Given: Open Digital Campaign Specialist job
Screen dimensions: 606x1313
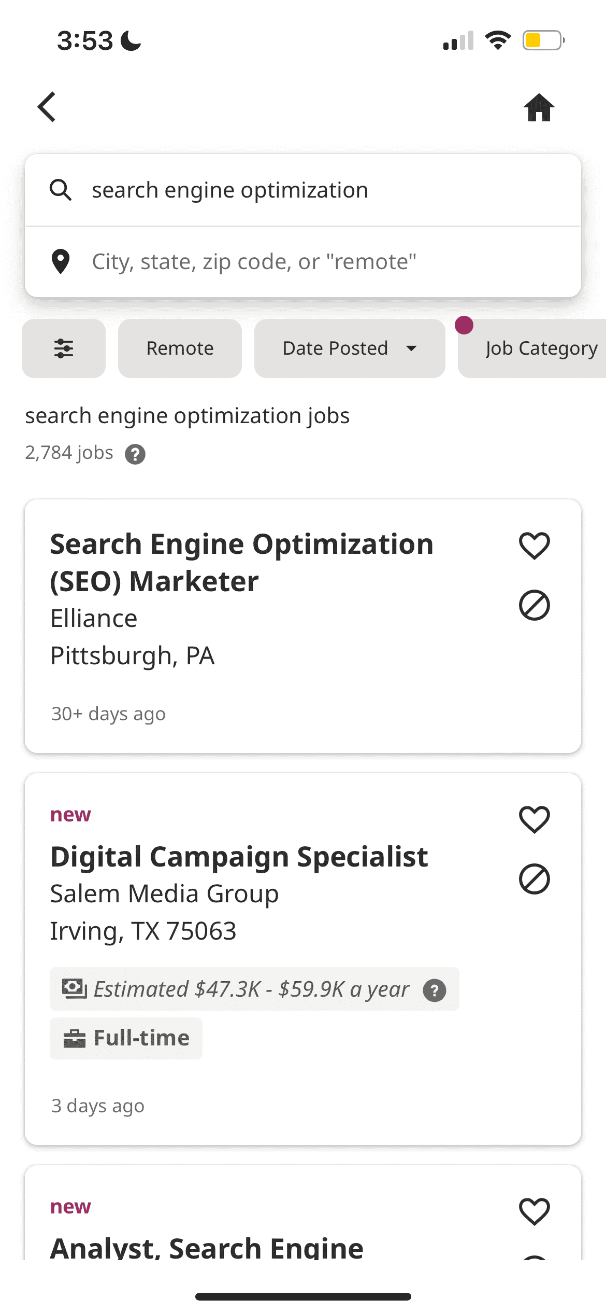Looking at the screenshot, I should 239,857.
